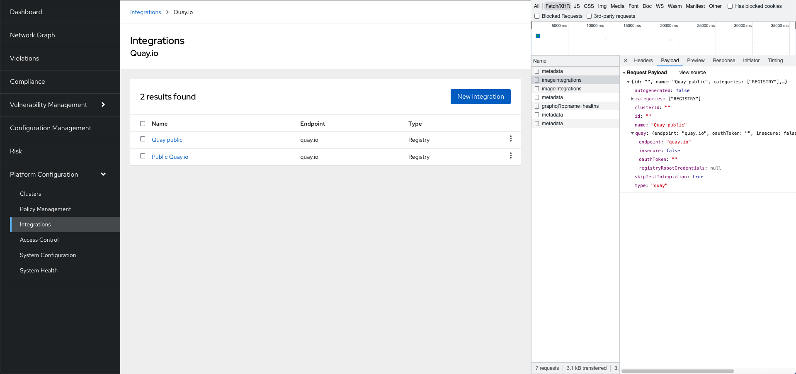Open kebab menu for Quay public row
This screenshot has height=374, width=796.
click(510, 139)
